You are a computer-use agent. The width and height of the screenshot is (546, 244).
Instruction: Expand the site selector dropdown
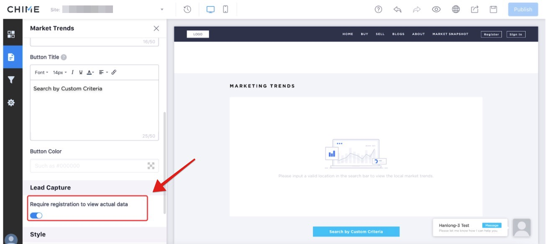tap(162, 9)
